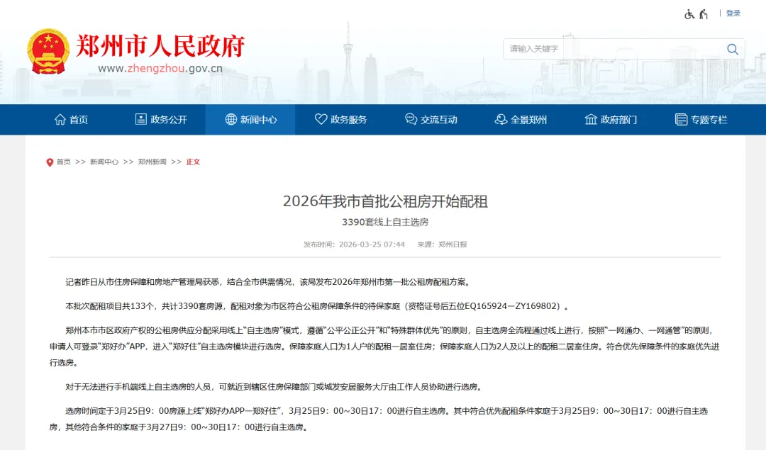Click the source text 来源：郑州日报

pyautogui.click(x=442, y=244)
